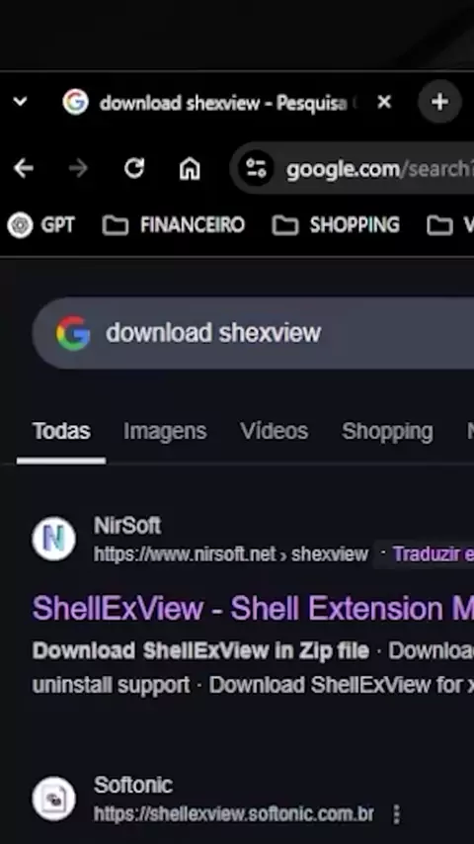The image size is (474, 844).
Task: Click the GPT bookmark icon
Action: tap(20, 225)
